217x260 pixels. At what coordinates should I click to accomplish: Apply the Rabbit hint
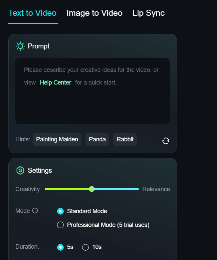[x=125, y=139]
